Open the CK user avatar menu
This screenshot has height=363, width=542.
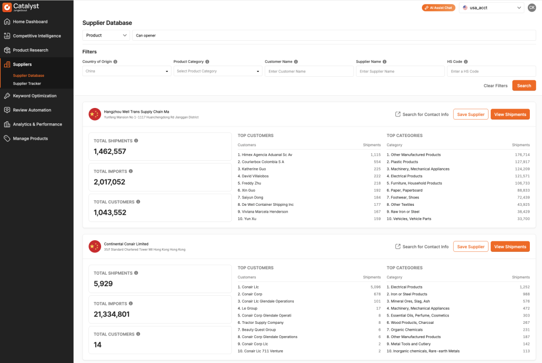532,7
